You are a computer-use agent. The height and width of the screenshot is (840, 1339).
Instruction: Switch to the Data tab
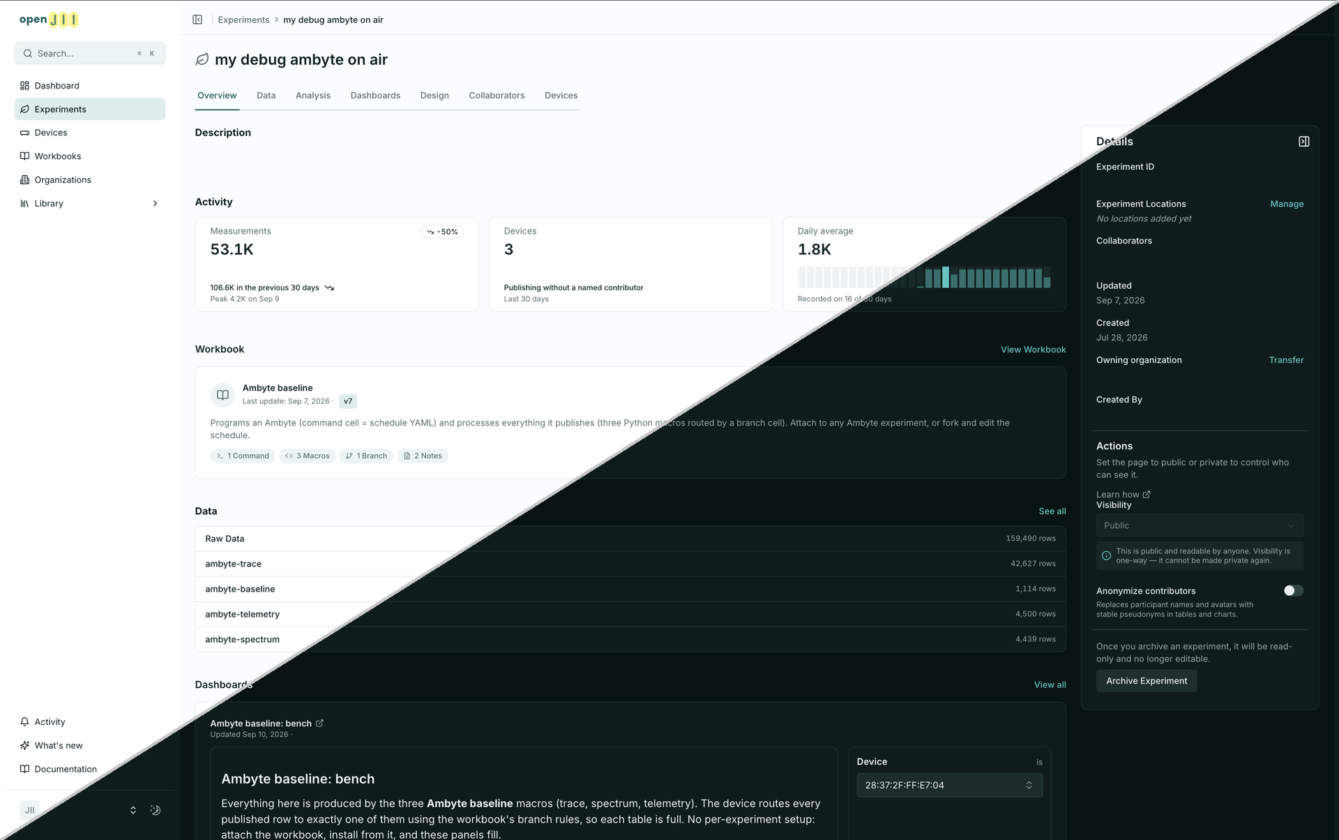pyautogui.click(x=266, y=96)
